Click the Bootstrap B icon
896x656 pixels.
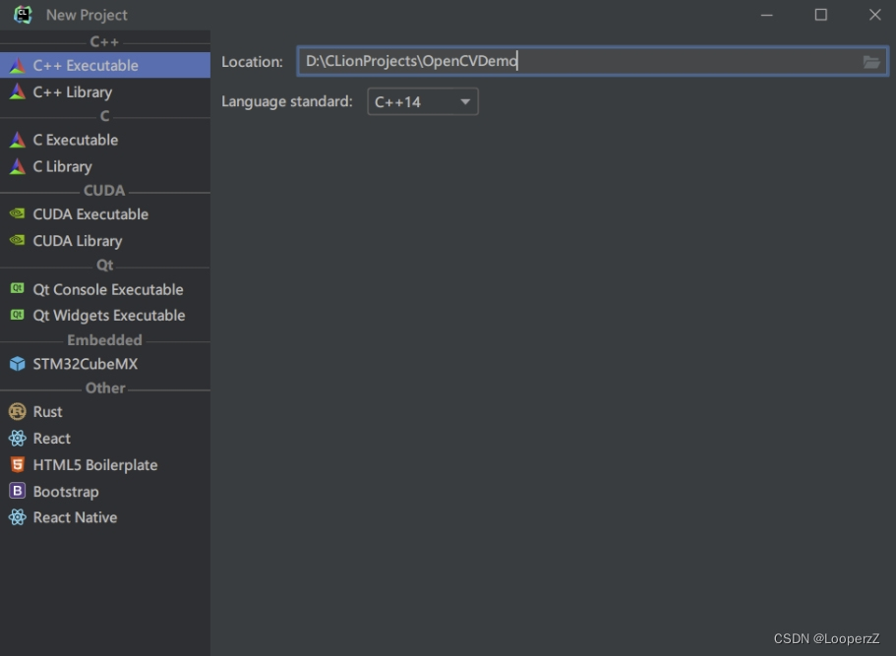click(x=17, y=491)
